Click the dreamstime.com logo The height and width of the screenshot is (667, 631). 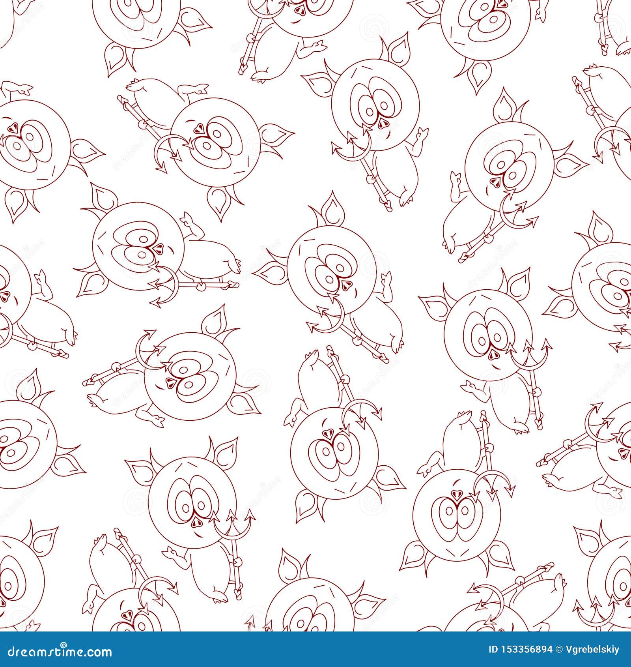tap(59, 652)
